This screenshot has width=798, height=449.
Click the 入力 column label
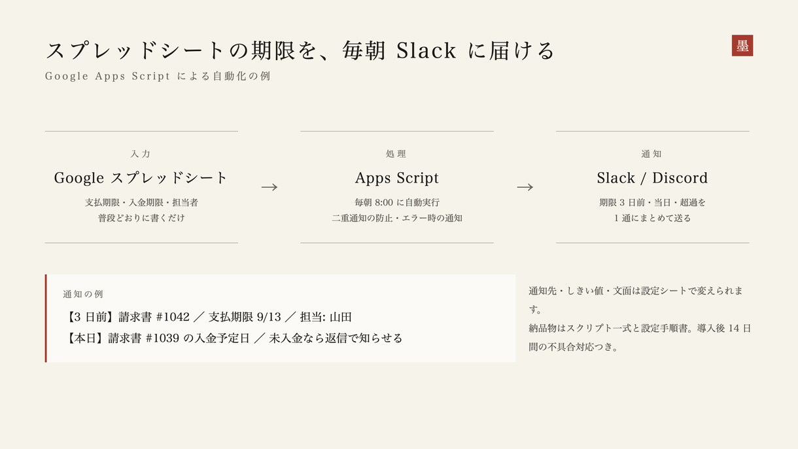point(141,154)
